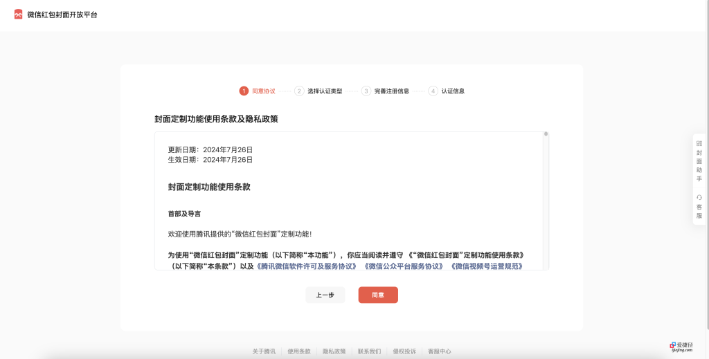Image resolution: width=709 pixels, height=359 pixels.
Task: Click the 欢迎使用腾讯提供的 welcome sentence
Action: pyautogui.click(x=240, y=234)
